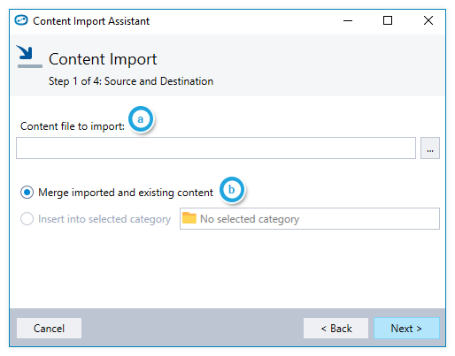Close the Content Import Assistant dialog
The image size is (455, 356).
(428, 20)
